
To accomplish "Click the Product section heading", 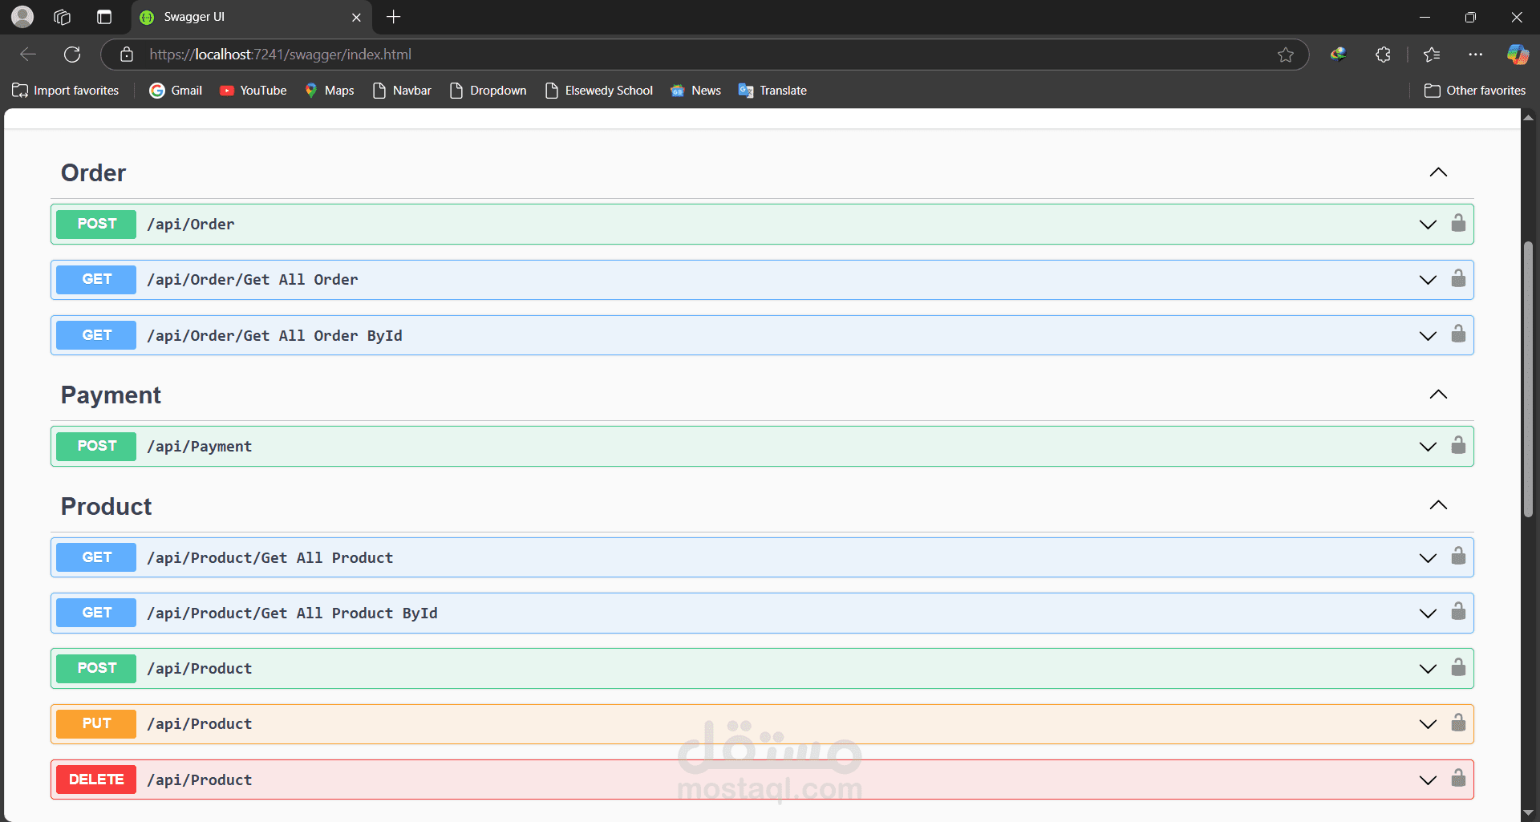I will coord(106,506).
